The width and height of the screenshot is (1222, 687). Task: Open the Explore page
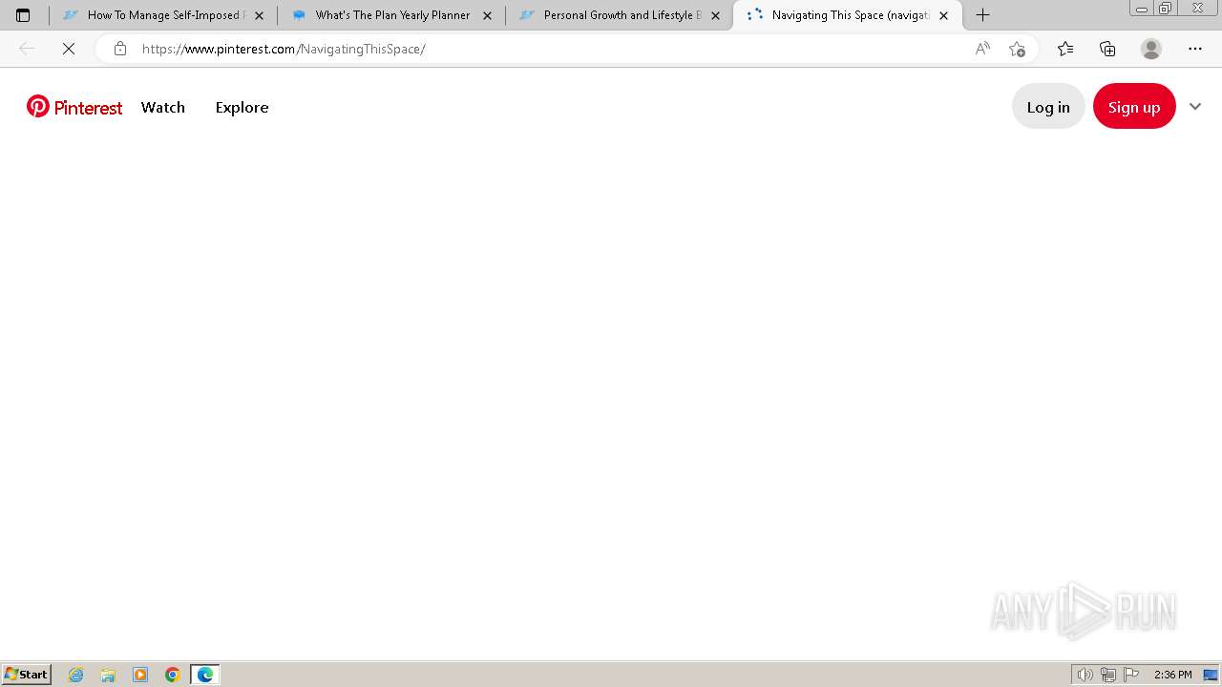coord(242,107)
